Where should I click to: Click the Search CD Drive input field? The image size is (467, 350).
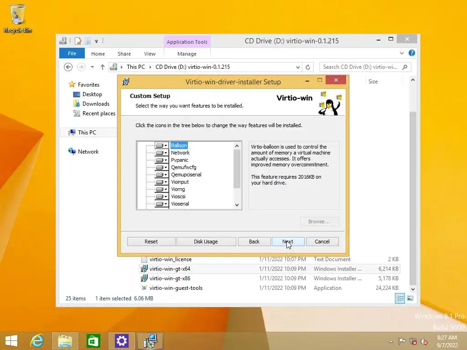click(365, 67)
